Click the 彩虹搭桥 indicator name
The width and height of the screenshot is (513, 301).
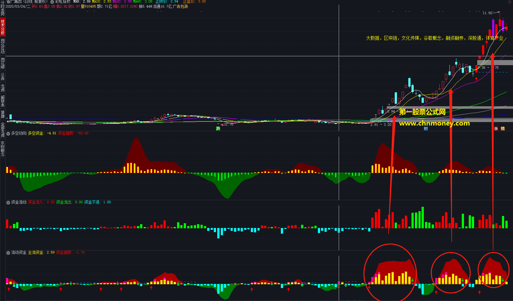(x=63, y=2)
